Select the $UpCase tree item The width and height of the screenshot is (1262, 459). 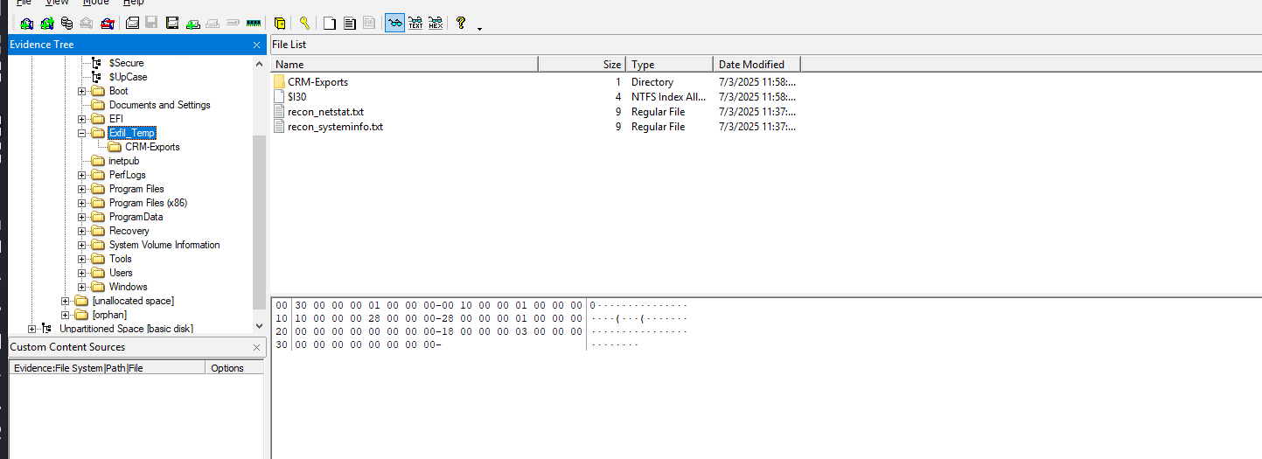(x=128, y=77)
